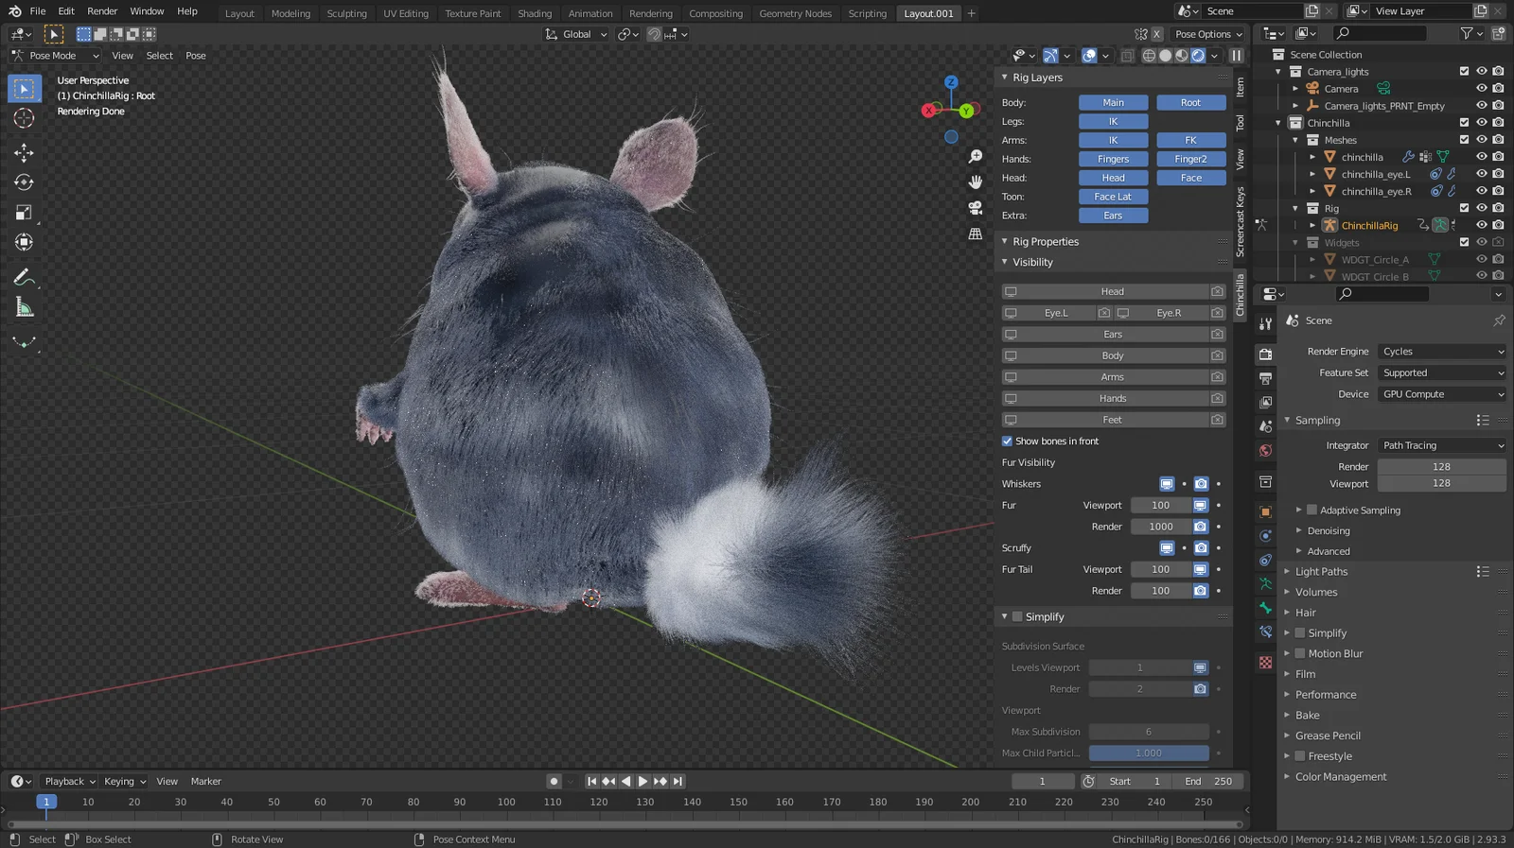
Task: Open World properties tab icon
Action: [1265, 451]
